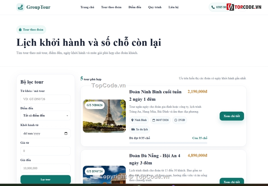Focus the Giá từ input field

click(45, 151)
